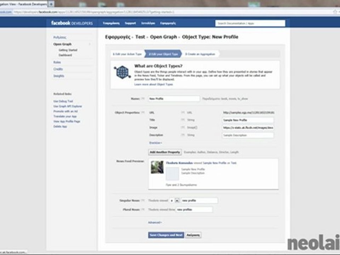Click help icon in the Title property row
The image size is (340, 255).
[x=183, y=120]
